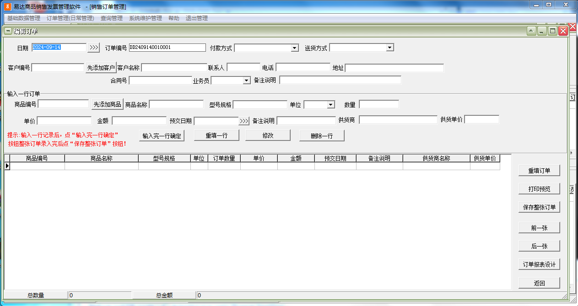Click the 地址 input field
The width and height of the screenshot is (578, 306).
(x=394, y=68)
